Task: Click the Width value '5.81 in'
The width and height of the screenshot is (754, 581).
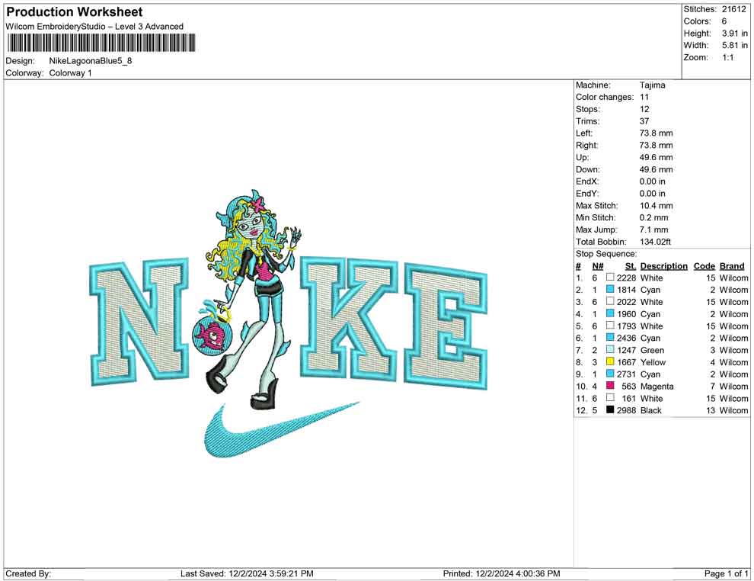Action: [734, 45]
